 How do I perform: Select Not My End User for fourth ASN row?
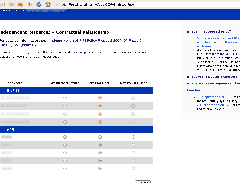point(133,160)
